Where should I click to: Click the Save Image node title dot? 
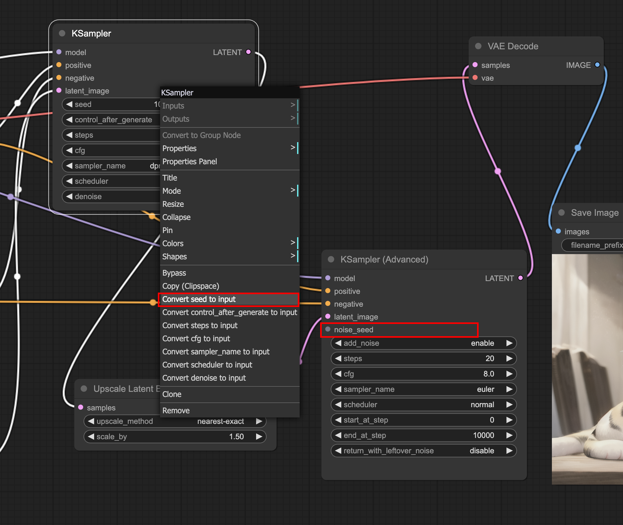click(562, 213)
